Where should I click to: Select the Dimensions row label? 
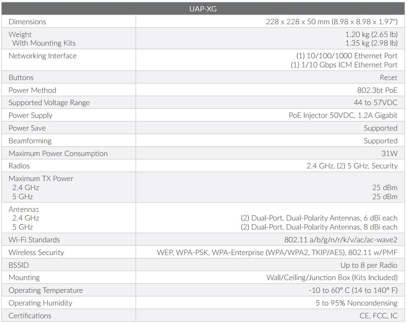coord(27,22)
